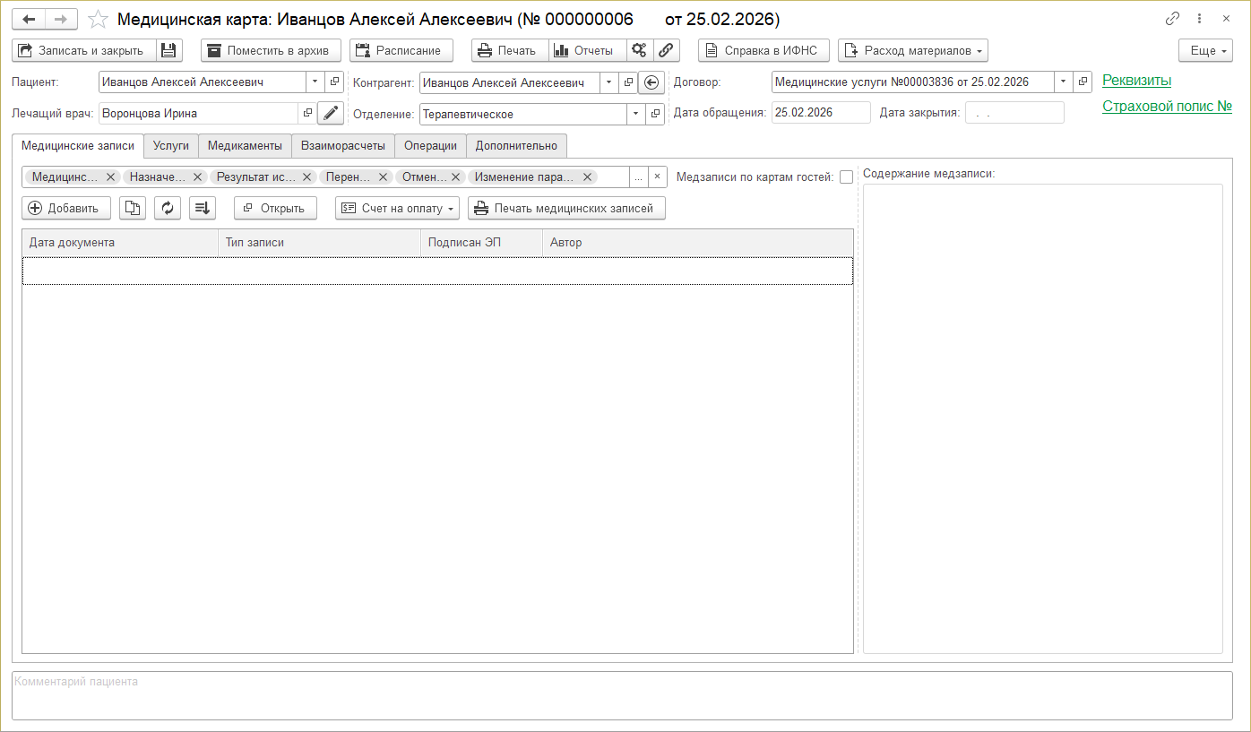
Task: Click Печать медицинских записей
Action: click(x=566, y=208)
